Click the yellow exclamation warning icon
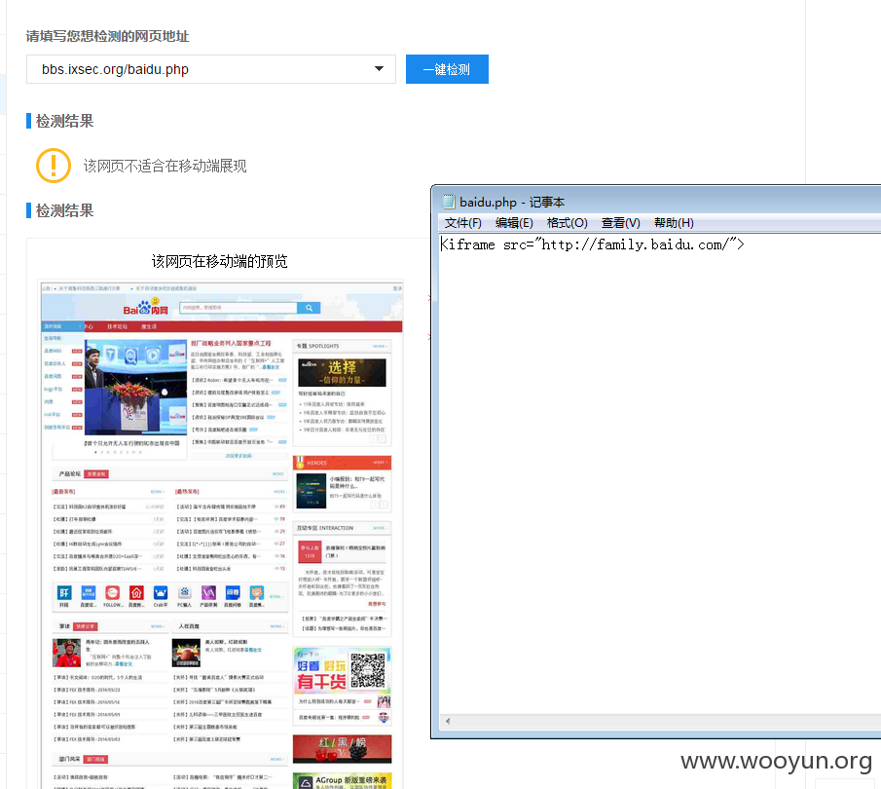 tap(54, 166)
